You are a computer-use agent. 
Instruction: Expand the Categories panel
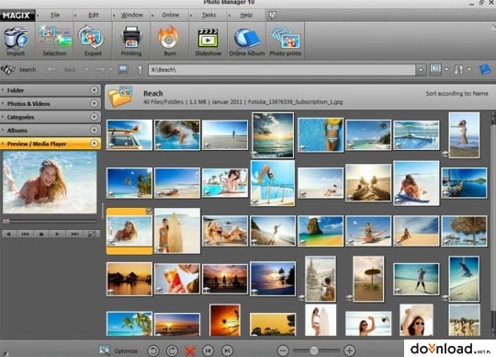click(x=94, y=117)
